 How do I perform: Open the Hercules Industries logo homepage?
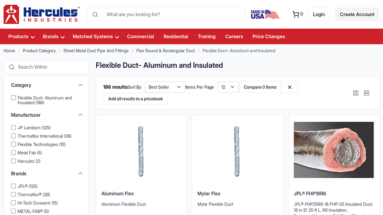click(42, 14)
